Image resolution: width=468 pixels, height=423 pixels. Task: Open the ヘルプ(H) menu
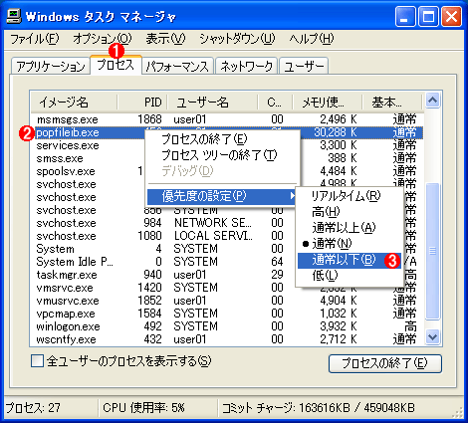(x=311, y=39)
